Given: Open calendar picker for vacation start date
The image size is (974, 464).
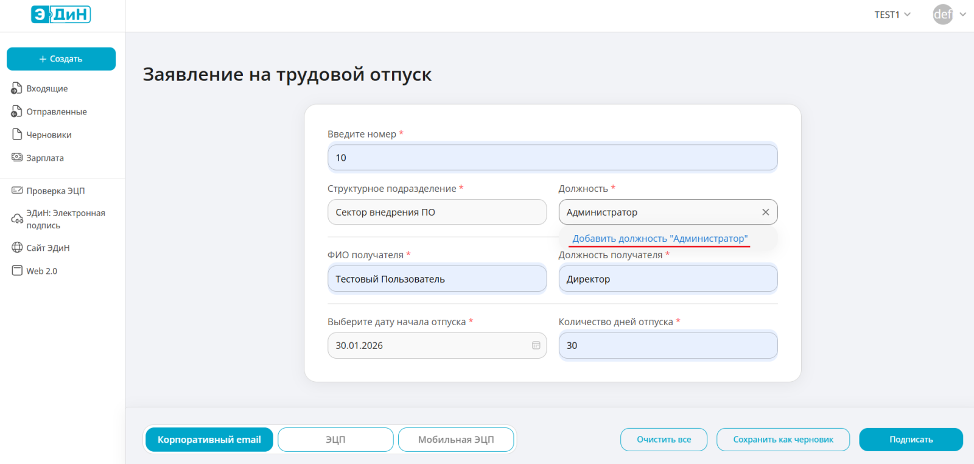Looking at the screenshot, I should click(536, 345).
